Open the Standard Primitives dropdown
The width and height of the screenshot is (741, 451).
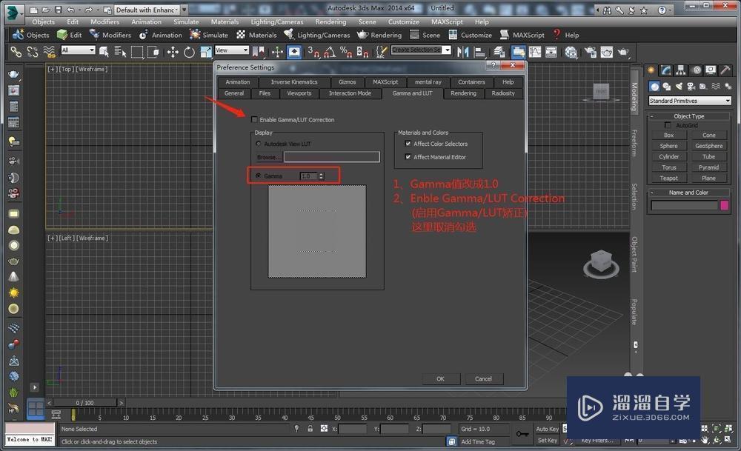click(x=689, y=101)
